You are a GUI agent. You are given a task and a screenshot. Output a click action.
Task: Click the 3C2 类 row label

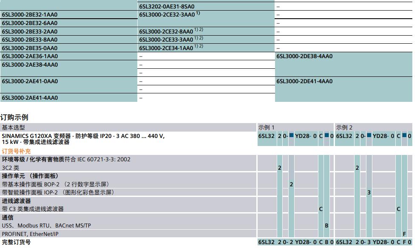point(10,168)
